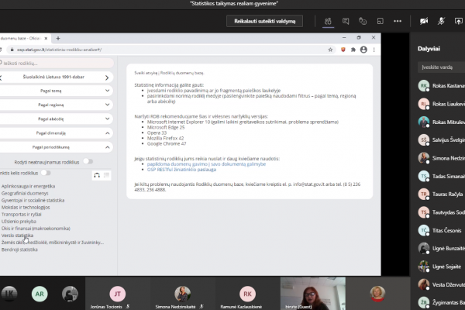Click the AR participant avatar
The height and width of the screenshot is (310, 465).
pyautogui.click(x=40, y=294)
